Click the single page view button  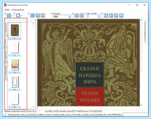pyautogui.click(x=18, y=16)
